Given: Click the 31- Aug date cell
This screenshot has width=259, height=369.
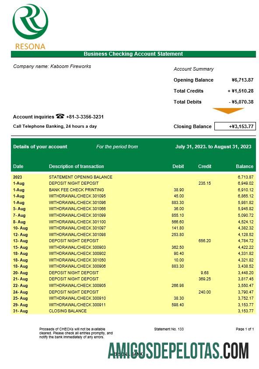Looking at the screenshot, I should click(21, 311).
